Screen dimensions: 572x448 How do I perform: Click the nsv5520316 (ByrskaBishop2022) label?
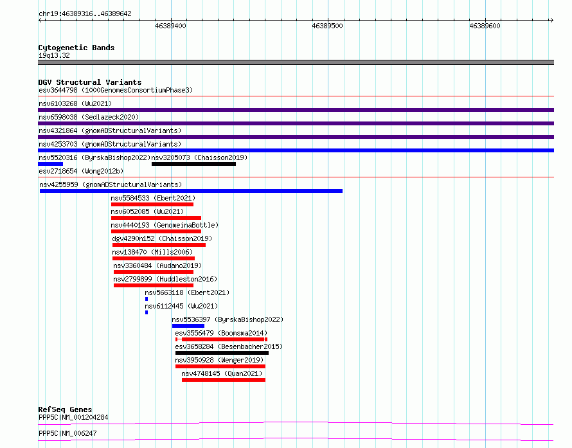click(94, 157)
